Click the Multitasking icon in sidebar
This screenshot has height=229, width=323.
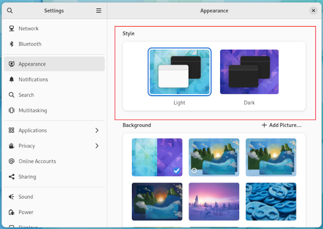(x=12, y=110)
